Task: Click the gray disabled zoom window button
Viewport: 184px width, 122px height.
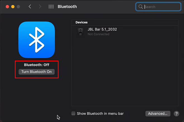Action: pyautogui.click(x=18, y=7)
